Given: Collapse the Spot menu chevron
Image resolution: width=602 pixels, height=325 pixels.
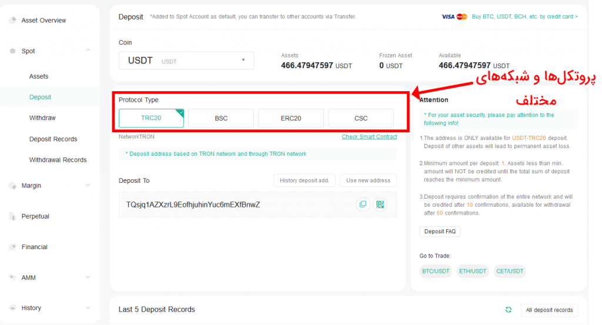Looking at the screenshot, I should [x=88, y=51].
